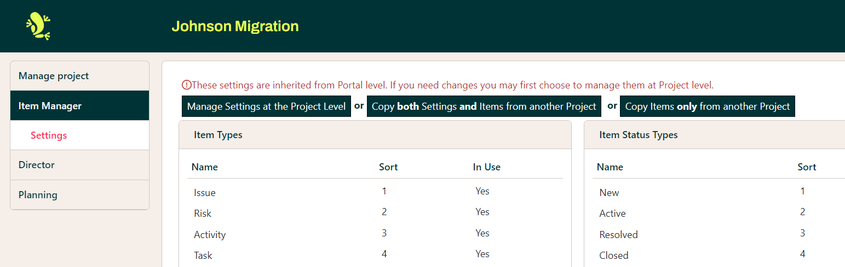Click the In Use column header

(x=486, y=167)
